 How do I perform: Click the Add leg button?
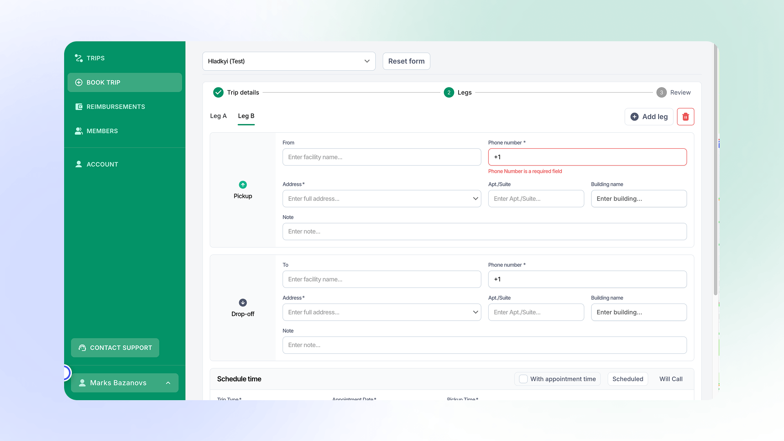[x=649, y=117]
